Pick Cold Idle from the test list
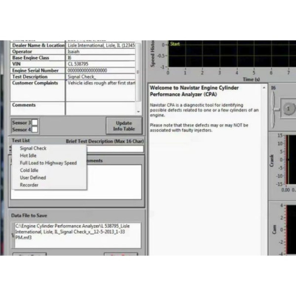296x296 pixels. pyautogui.click(x=29, y=170)
